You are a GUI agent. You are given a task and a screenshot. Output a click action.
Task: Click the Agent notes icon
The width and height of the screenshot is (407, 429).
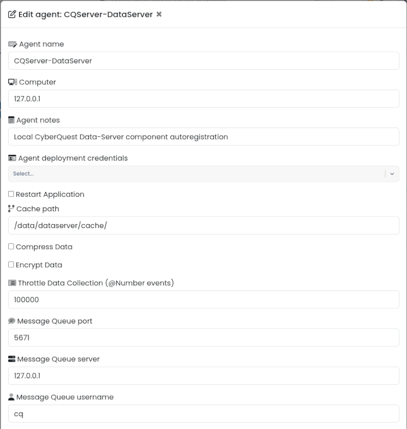(11, 120)
